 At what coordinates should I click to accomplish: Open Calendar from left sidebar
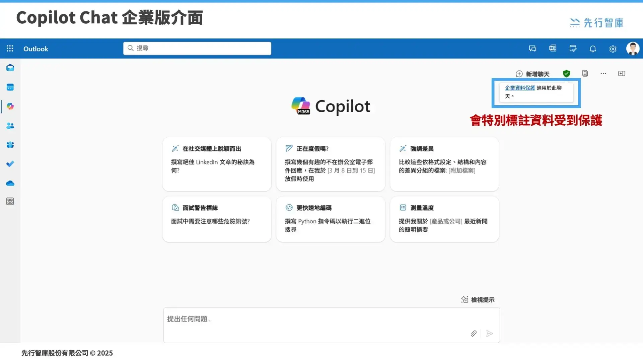pyautogui.click(x=10, y=87)
